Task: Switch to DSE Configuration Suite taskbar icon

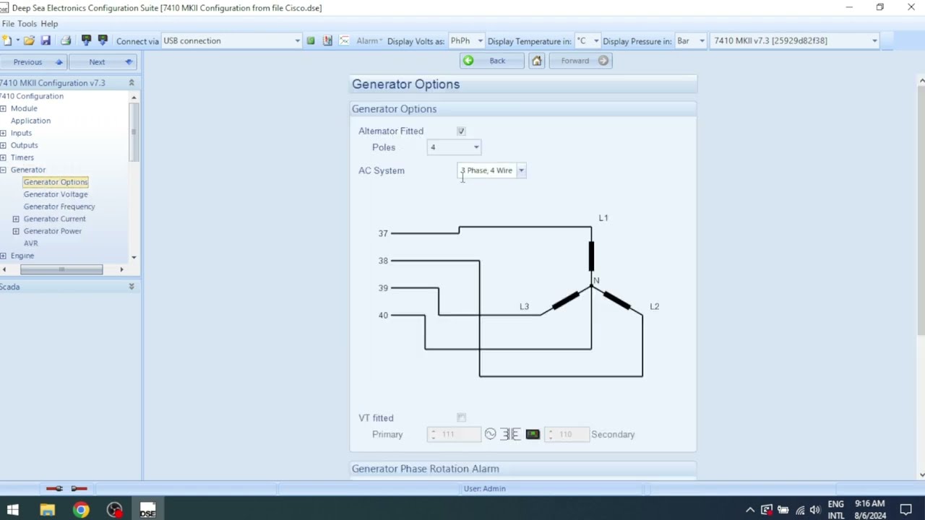Action: pyautogui.click(x=148, y=511)
